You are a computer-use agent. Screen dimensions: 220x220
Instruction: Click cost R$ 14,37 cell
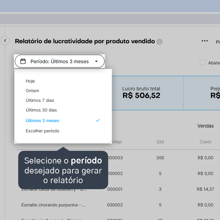(x=205, y=189)
